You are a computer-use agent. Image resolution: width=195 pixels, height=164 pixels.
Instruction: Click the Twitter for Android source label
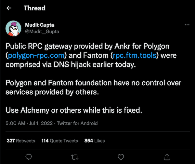point(78,123)
